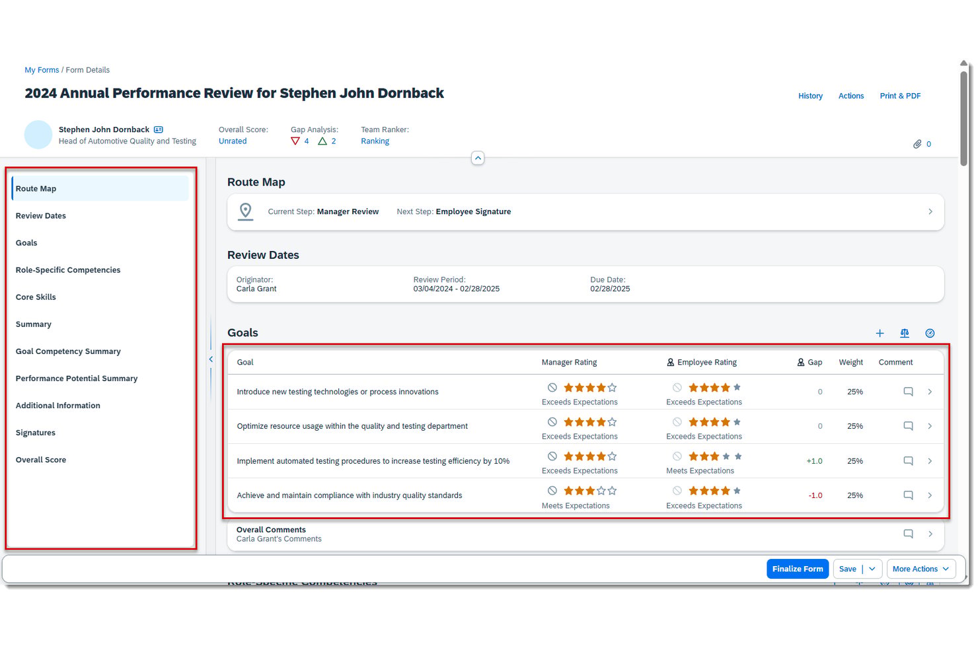Open comment for Optimize resource usage goal
Screen dimensions: 978x652
[908, 426]
